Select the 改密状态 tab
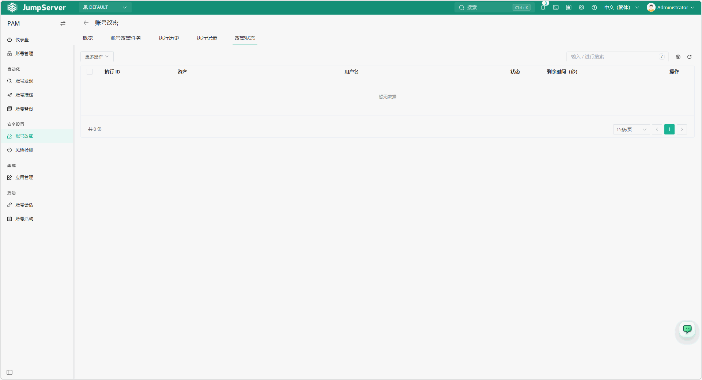702x380 pixels. coord(245,38)
